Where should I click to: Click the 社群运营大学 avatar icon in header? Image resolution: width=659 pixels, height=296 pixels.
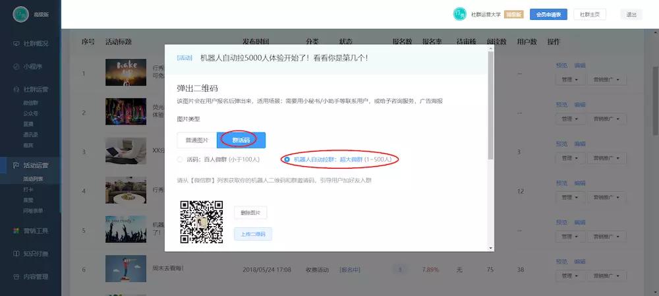[x=460, y=14]
